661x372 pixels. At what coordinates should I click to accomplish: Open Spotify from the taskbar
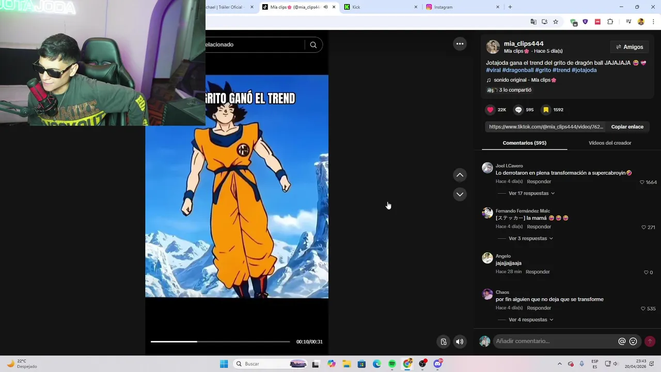pos(392,364)
